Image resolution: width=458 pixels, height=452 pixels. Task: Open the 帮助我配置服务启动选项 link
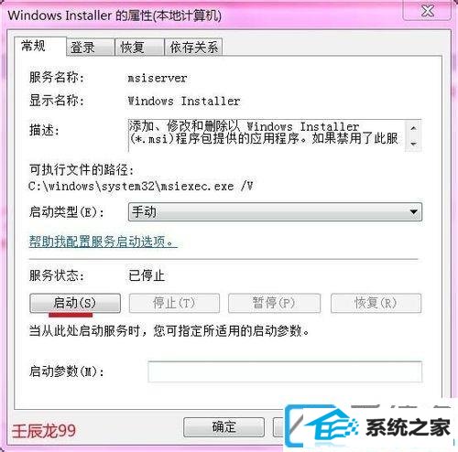(x=103, y=242)
